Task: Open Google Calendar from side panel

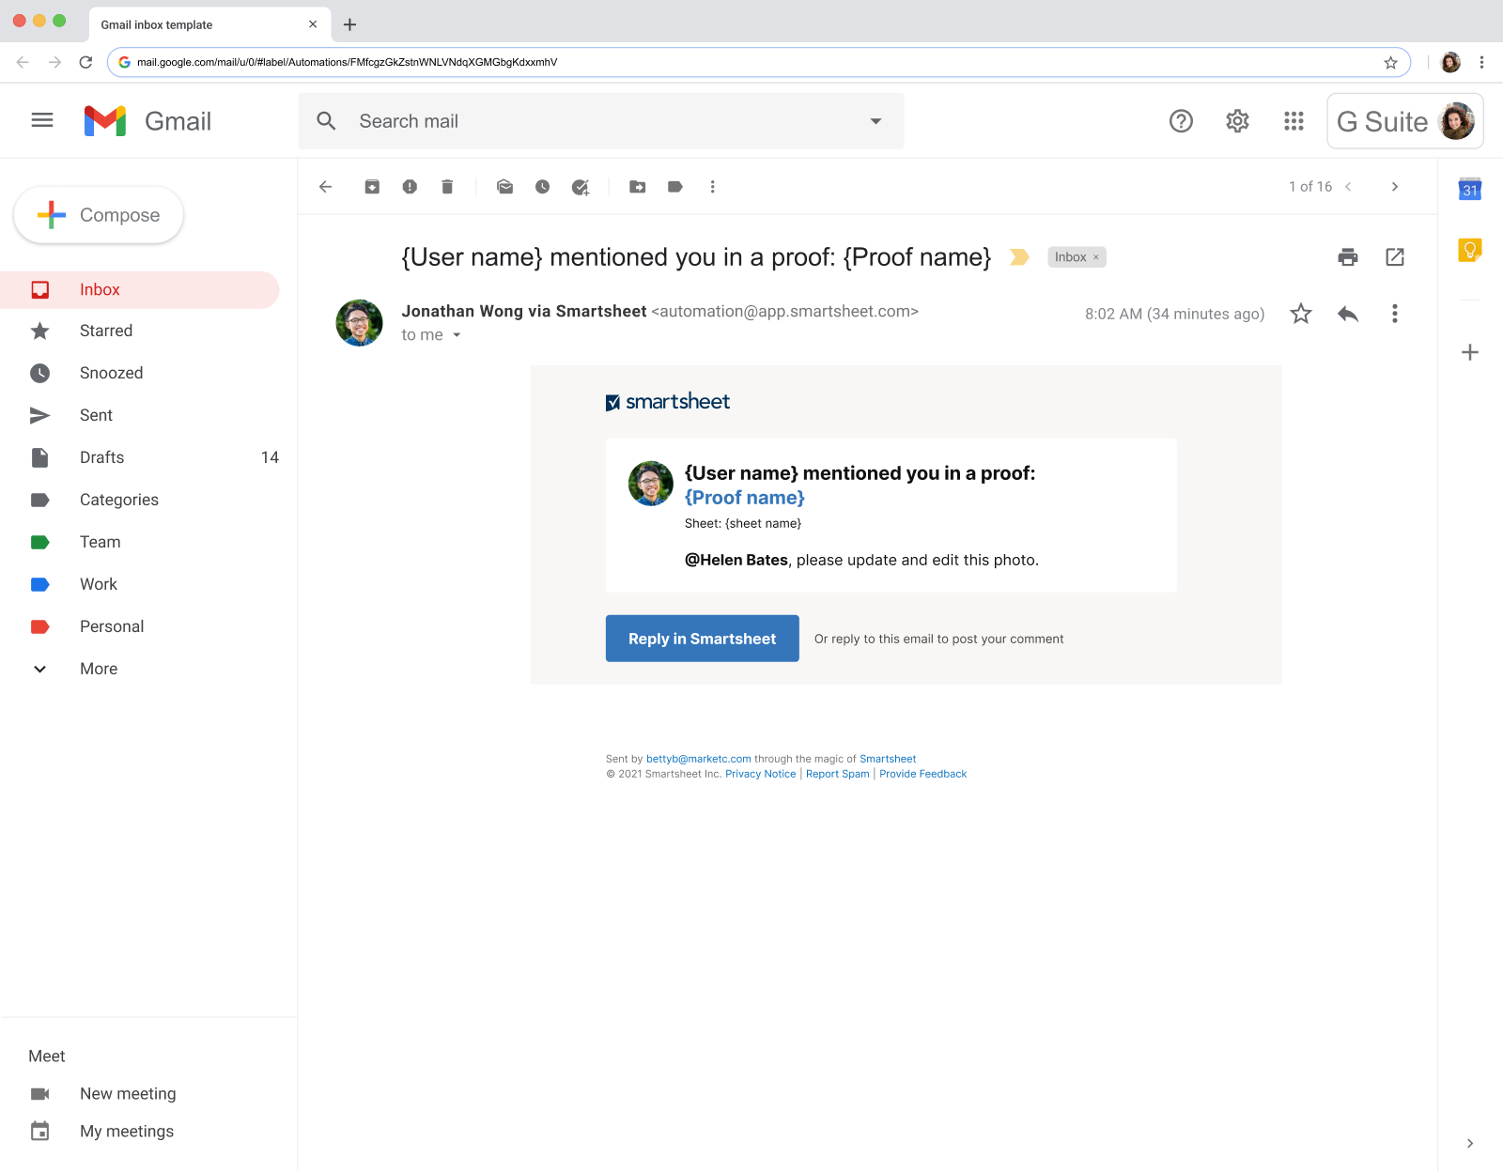Action: (x=1469, y=188)
